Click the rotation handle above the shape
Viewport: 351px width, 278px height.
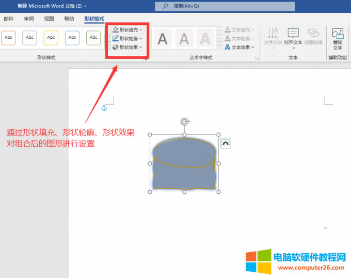[184, 122]
